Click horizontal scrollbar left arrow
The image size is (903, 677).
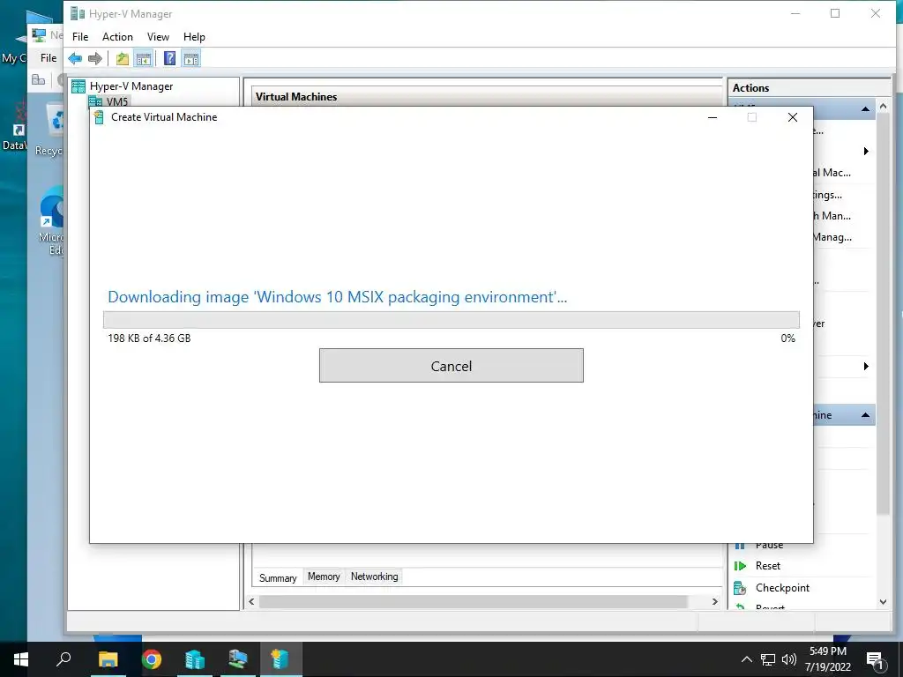click(x=251, y=601)
